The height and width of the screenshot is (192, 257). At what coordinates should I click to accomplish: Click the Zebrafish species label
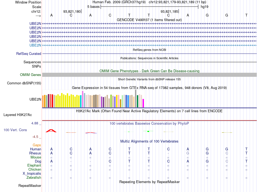(x=34, y=177)
